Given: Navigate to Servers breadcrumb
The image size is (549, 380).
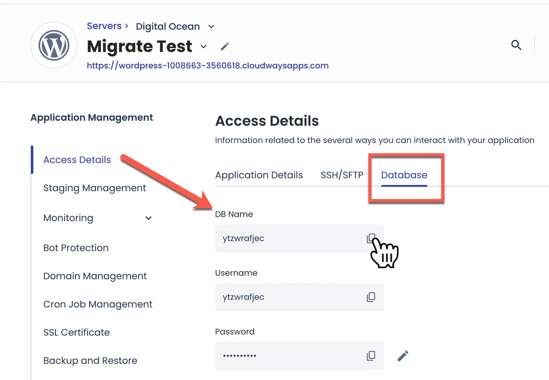Looking at the screenshot, I should [104, 25].
